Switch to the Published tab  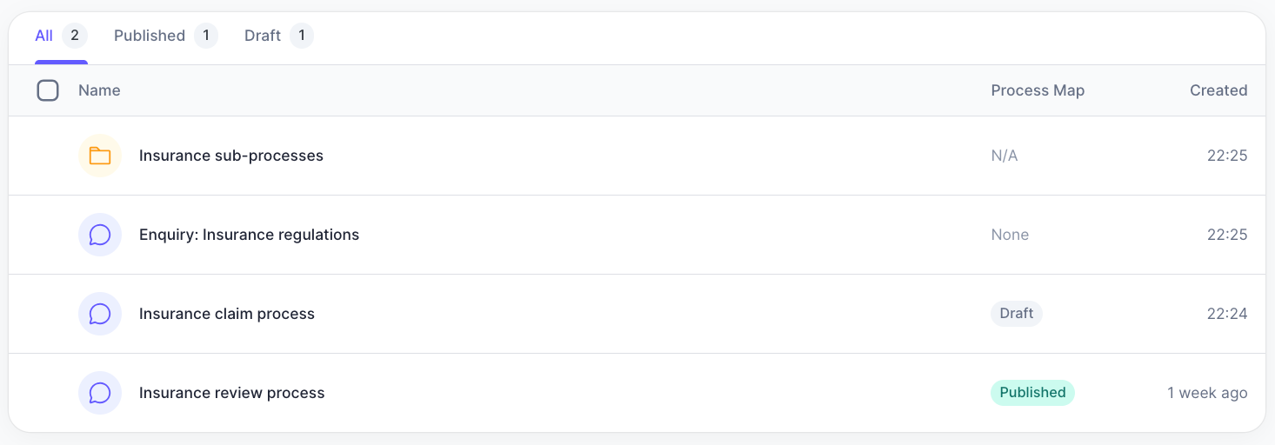click(150, 36)
